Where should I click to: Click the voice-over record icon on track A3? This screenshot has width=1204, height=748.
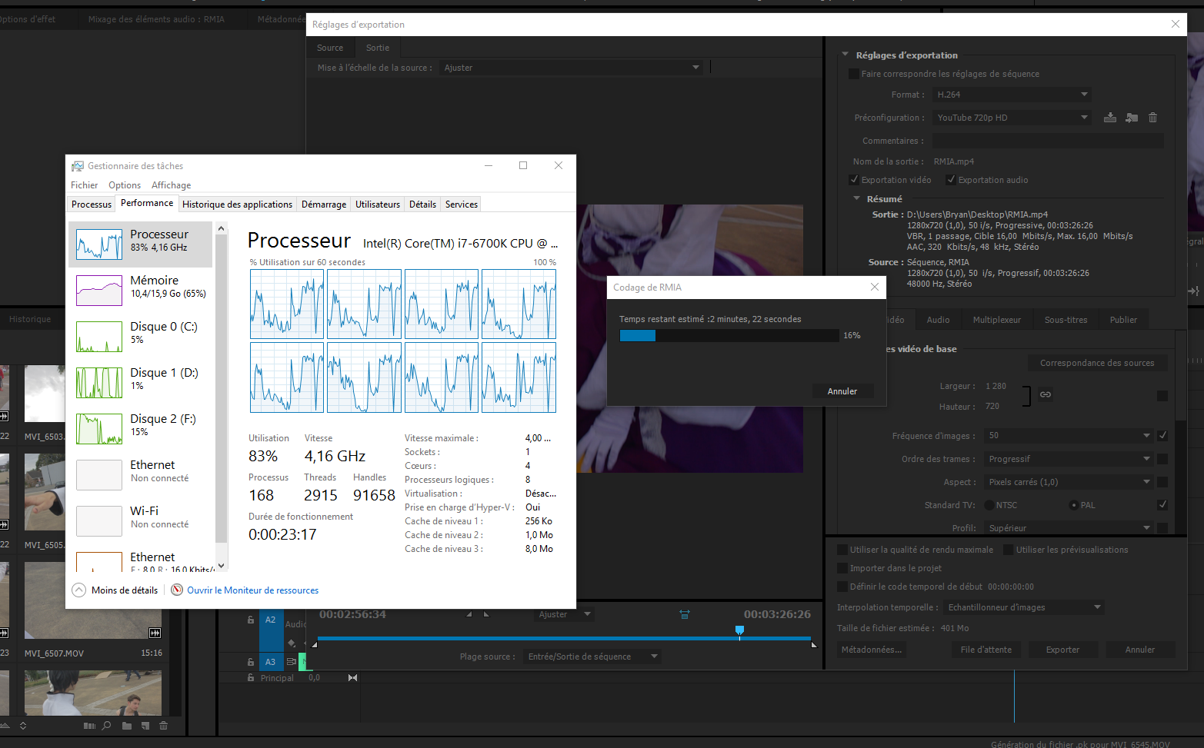click(x=292, y=661)
